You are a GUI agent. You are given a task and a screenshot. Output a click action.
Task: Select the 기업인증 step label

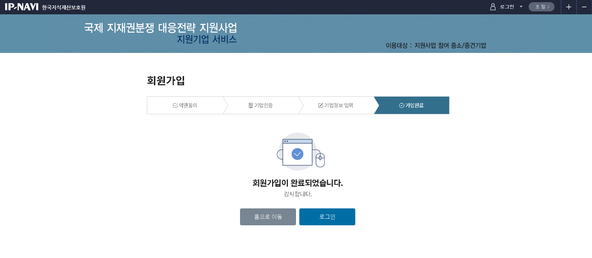(x=264, y=105)
